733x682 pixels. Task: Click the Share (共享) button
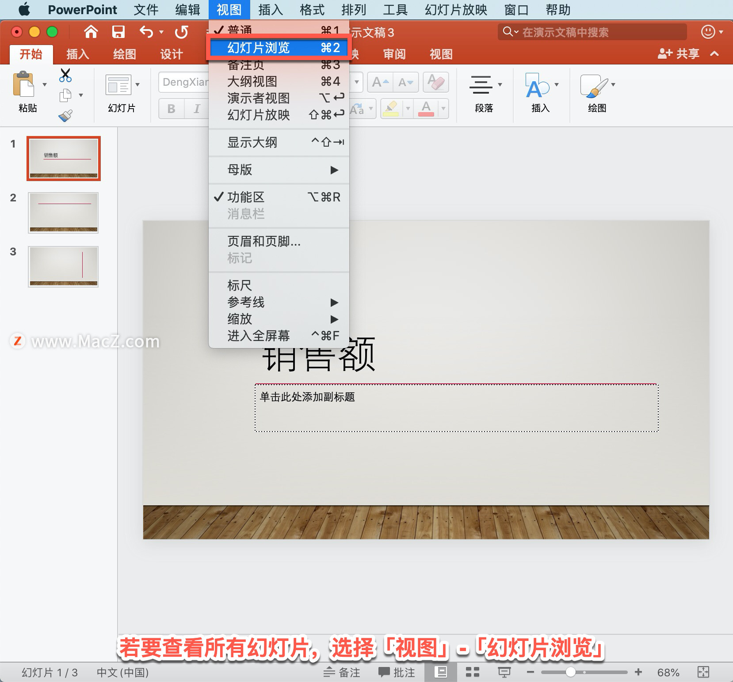pos(679,53)
